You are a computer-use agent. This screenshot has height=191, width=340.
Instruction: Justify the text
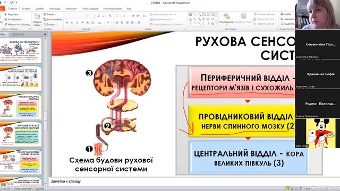point(132,23)
